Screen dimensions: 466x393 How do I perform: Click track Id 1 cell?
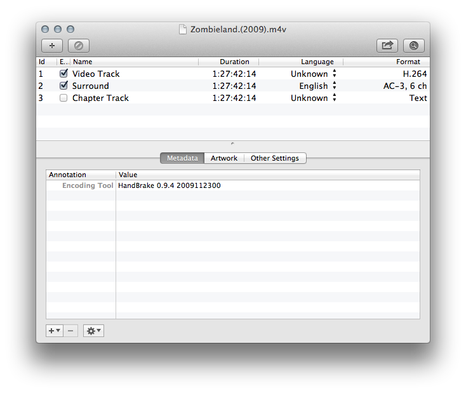(41, 74)
